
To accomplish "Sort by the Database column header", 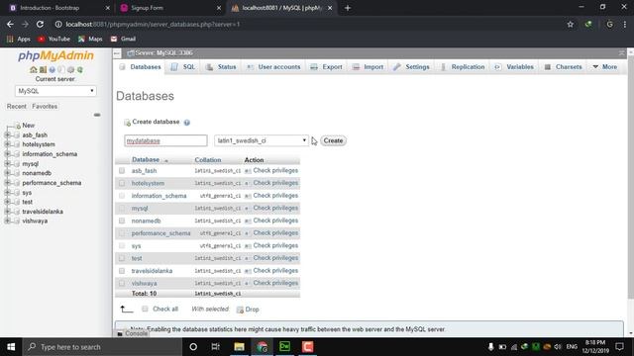I will coord(146,160).
